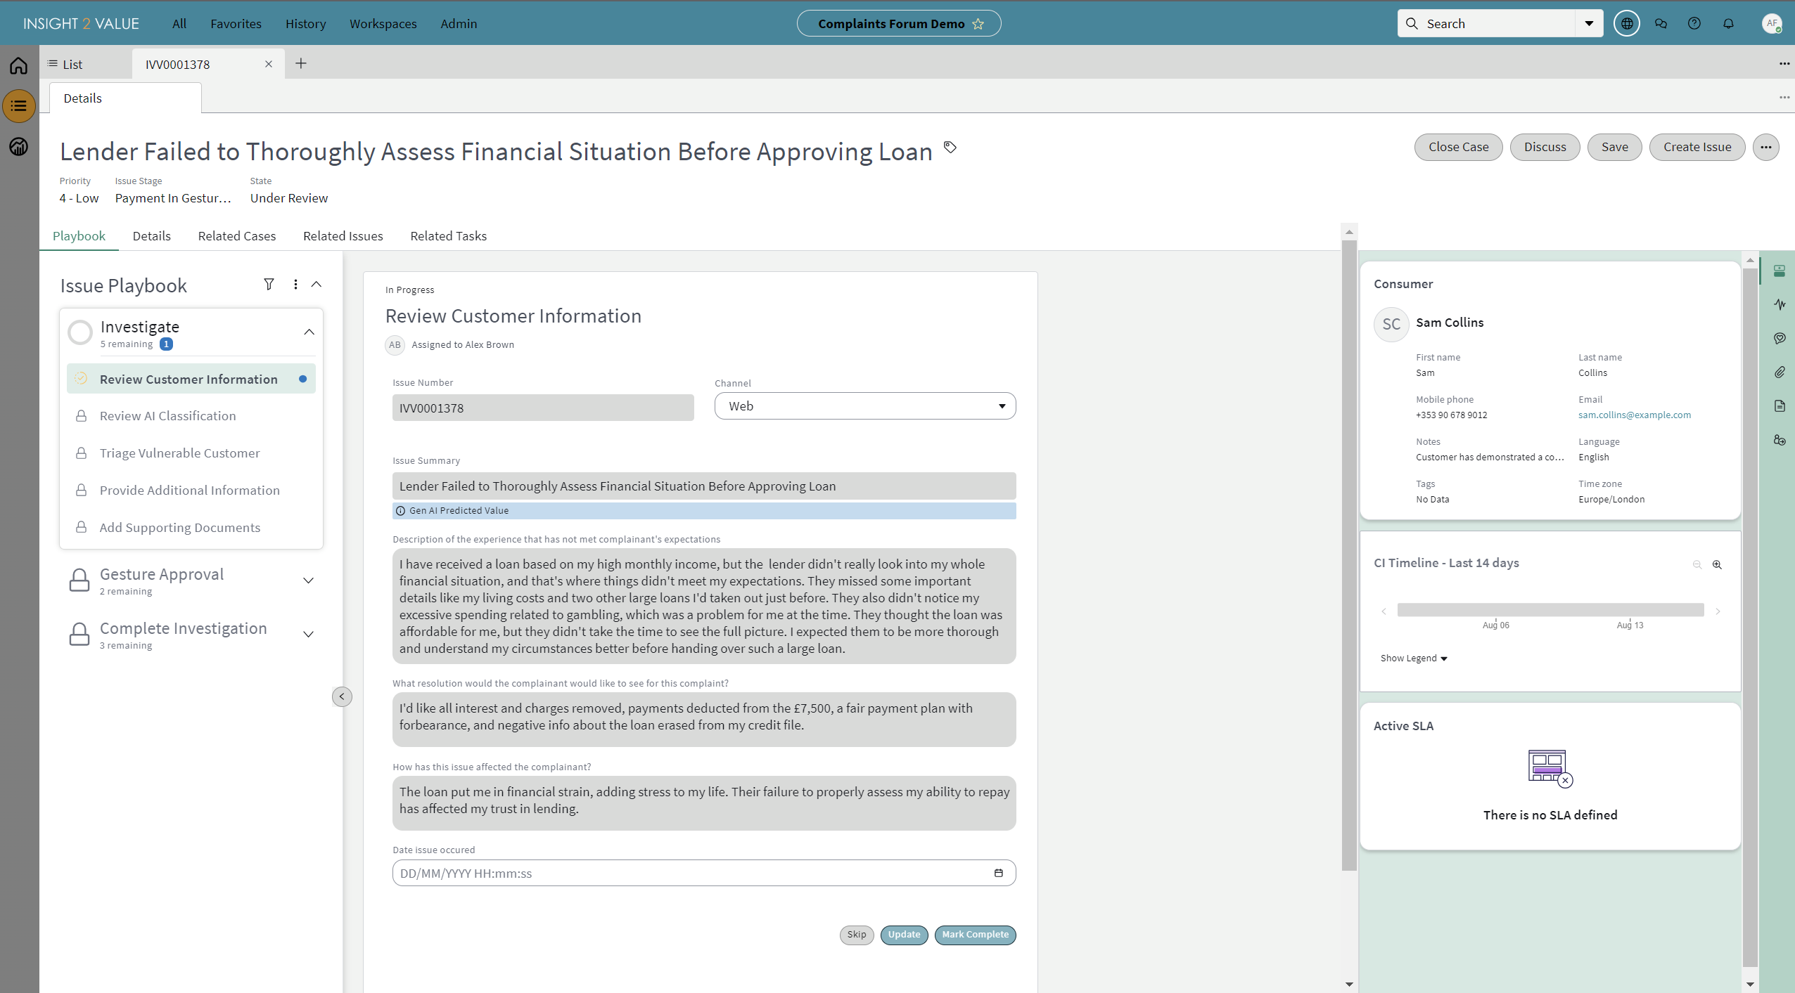Open the filter icon in Issue Playbook
This screenshot has height=993, width=1795.
pos(269,285)
